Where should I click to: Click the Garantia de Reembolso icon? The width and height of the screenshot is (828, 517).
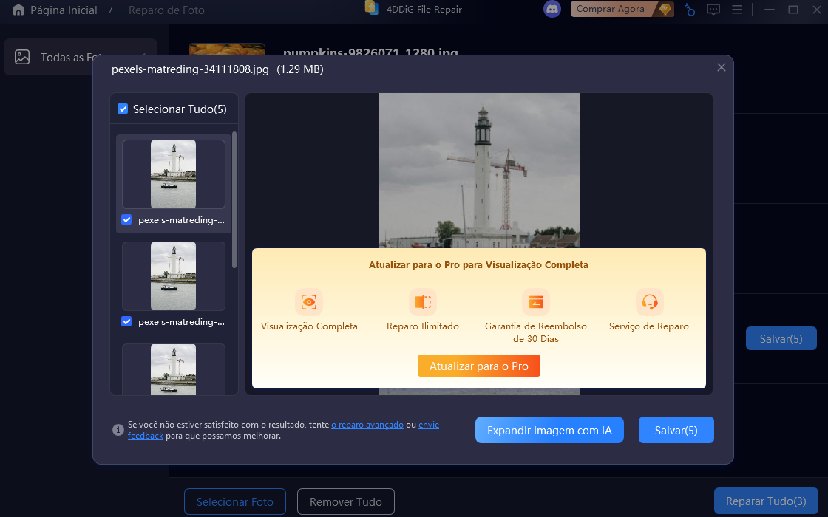point(535,302)
